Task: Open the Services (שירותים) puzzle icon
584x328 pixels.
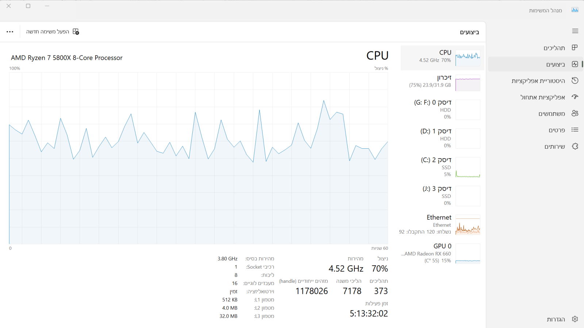Action: point(575,146)
